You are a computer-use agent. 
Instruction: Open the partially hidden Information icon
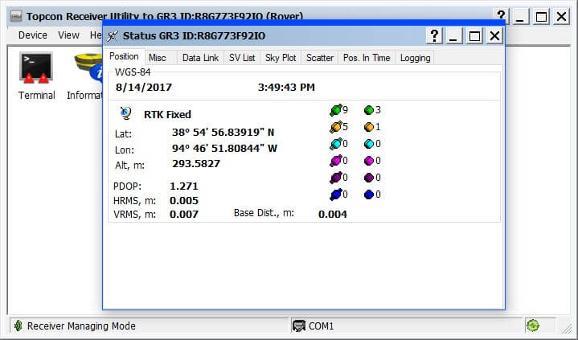86,68
